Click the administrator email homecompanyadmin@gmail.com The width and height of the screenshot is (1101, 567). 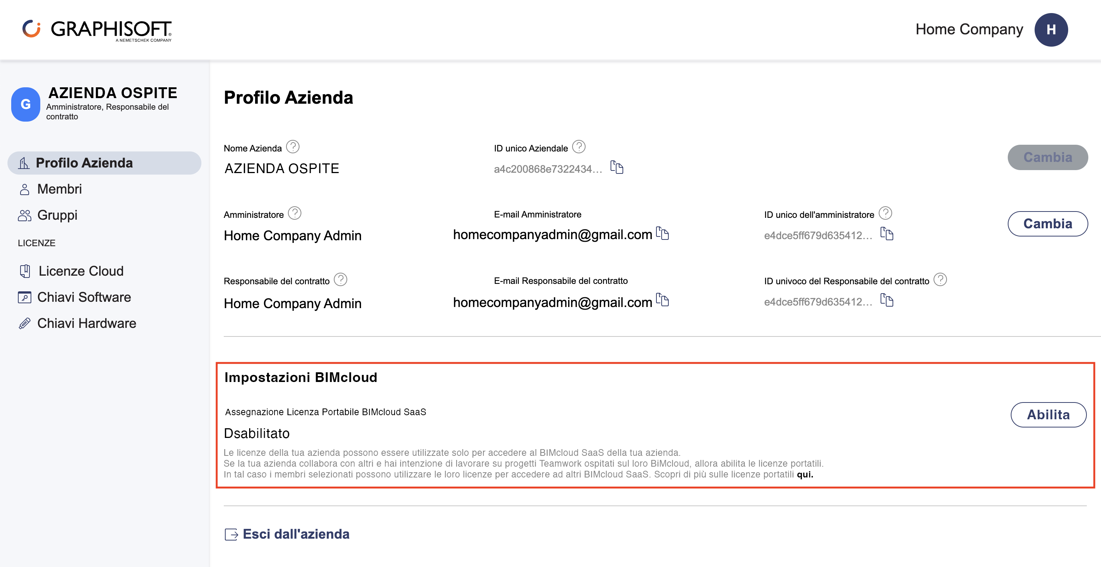(x=552, y=234)
